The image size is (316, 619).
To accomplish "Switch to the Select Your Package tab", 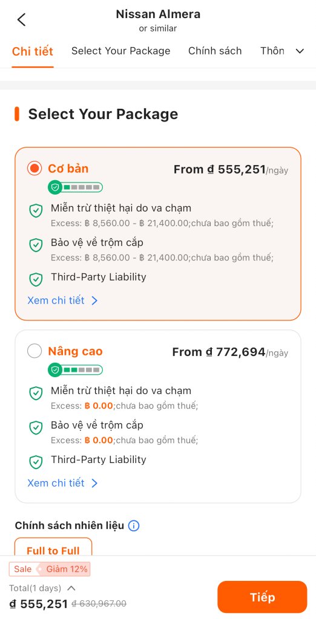I will [120, 51].
